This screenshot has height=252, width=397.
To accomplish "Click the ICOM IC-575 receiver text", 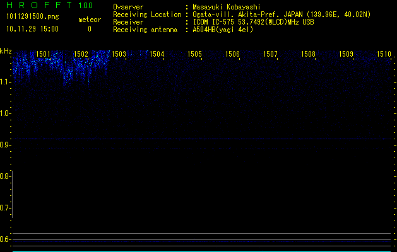I will (253, 22).
